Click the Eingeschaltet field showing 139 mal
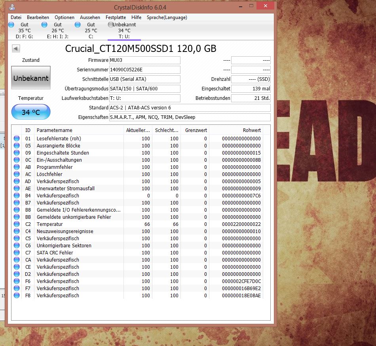This screenshot has height=346, width=376. [251, 89]
